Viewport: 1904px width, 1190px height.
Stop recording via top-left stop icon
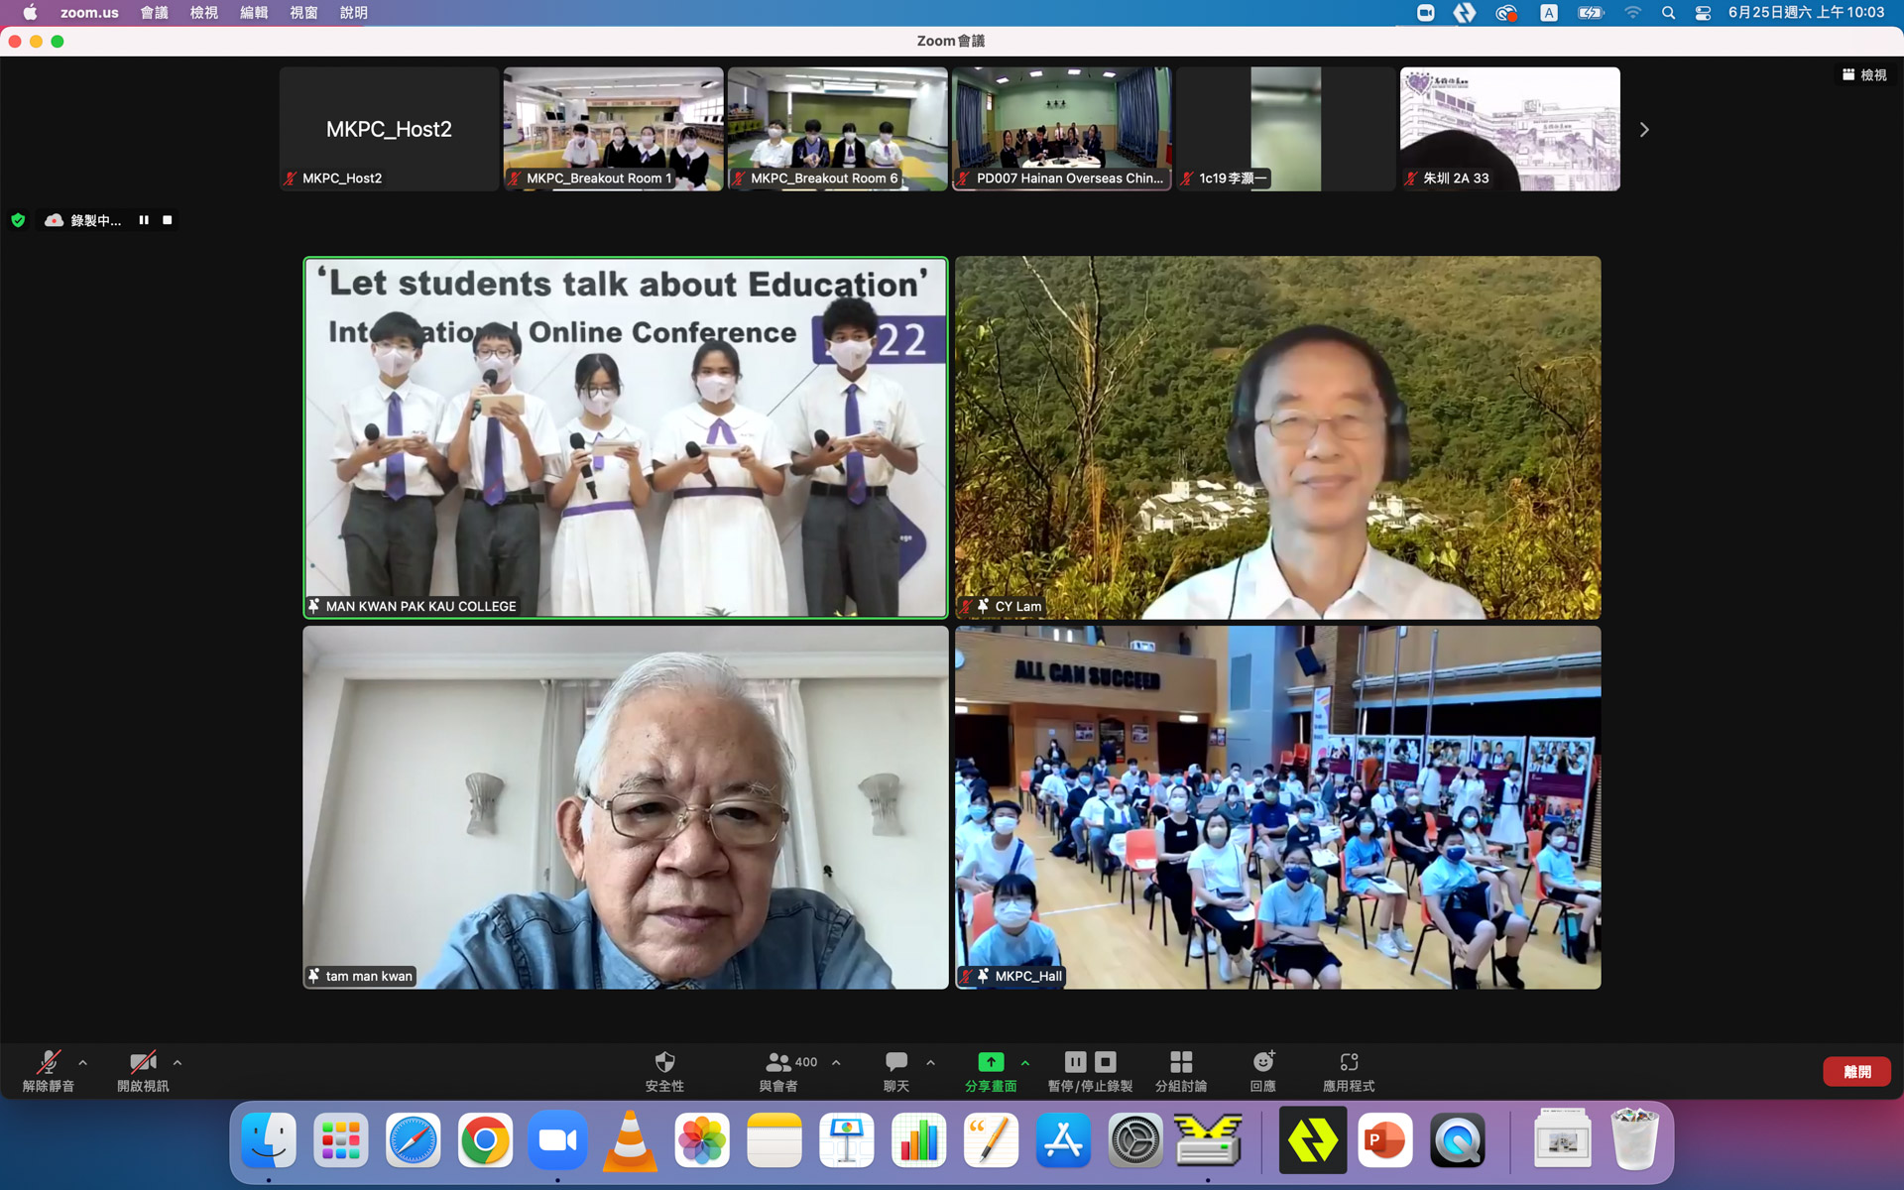[x=168, y=220]
